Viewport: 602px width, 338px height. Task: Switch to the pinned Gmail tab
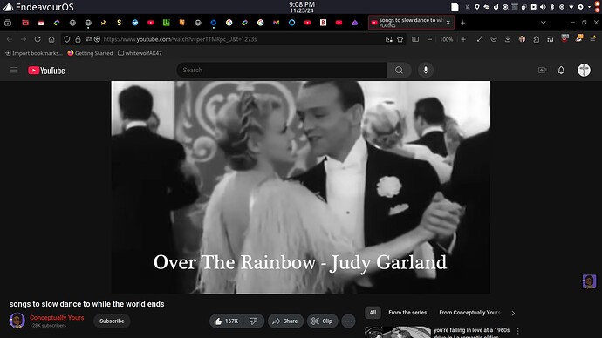(x=276, y=23)
